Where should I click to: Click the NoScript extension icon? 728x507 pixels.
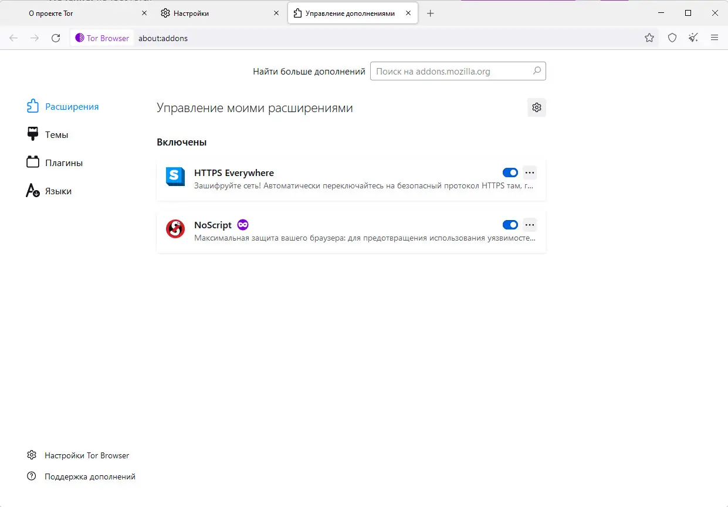pos(175,229)
